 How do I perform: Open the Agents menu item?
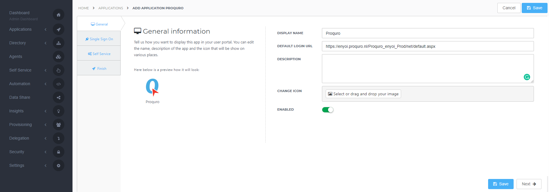pyautogui.click(x=16, y=56)
